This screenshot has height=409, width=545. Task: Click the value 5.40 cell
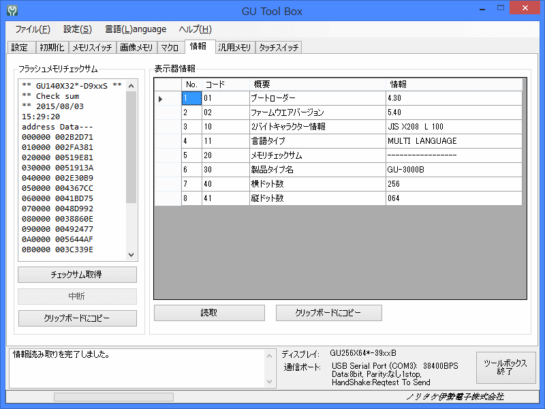454,112
